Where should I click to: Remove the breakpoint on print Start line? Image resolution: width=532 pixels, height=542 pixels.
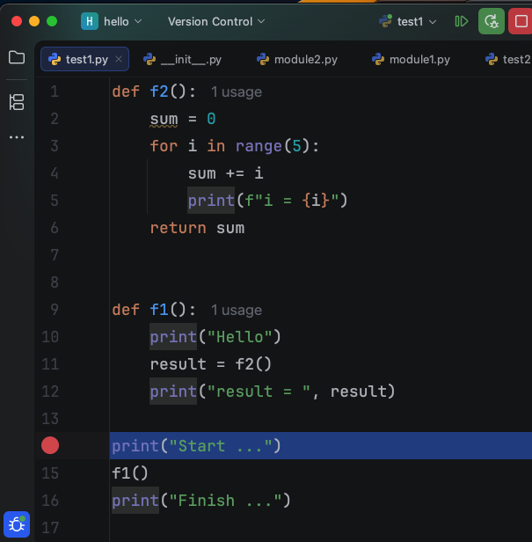click(50, 445)
